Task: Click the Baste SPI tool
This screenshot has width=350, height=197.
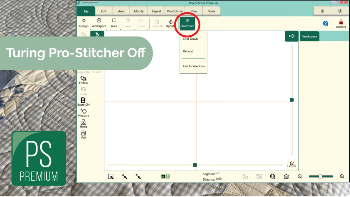Action: pos(83,102)
